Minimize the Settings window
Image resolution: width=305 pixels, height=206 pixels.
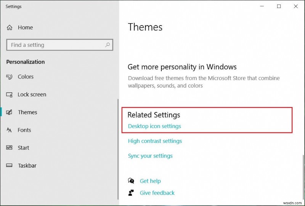click(x=262, y=6)
